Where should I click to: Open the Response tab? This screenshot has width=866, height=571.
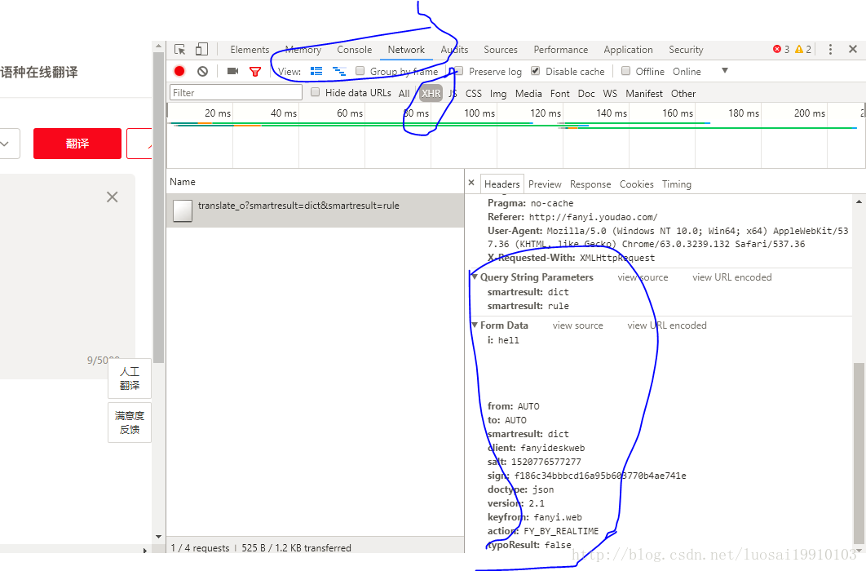coord(590,184)
